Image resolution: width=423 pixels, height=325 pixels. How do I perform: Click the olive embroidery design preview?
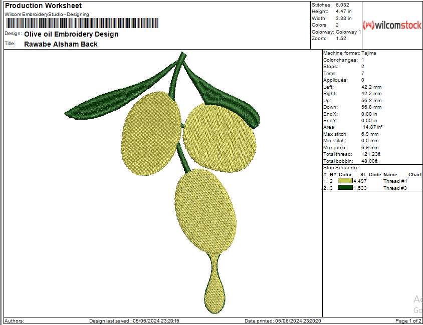162,182
